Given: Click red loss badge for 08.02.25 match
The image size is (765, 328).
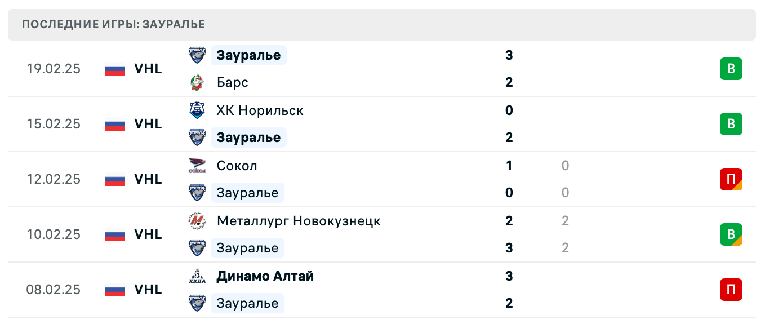Looking at the screenshot, I should [731, 290].
